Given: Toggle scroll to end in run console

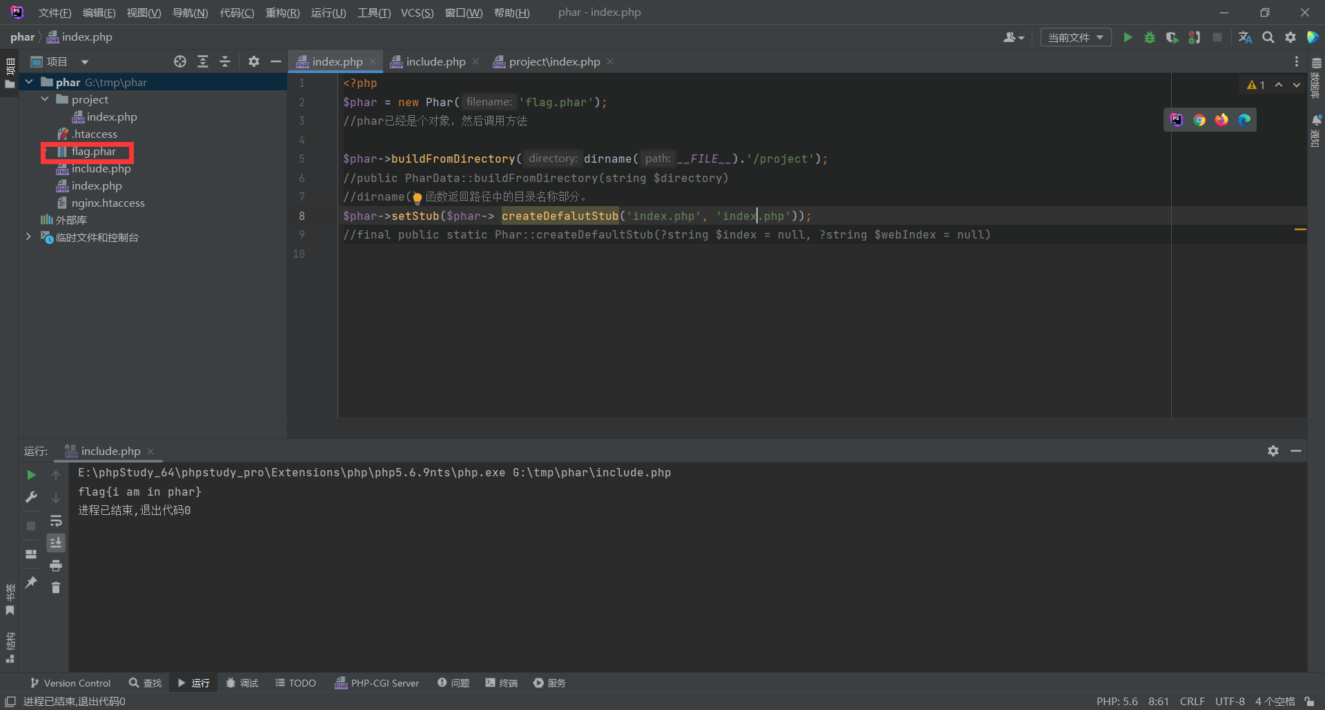Looking at the screenshot, I should [x=56, y=543].
